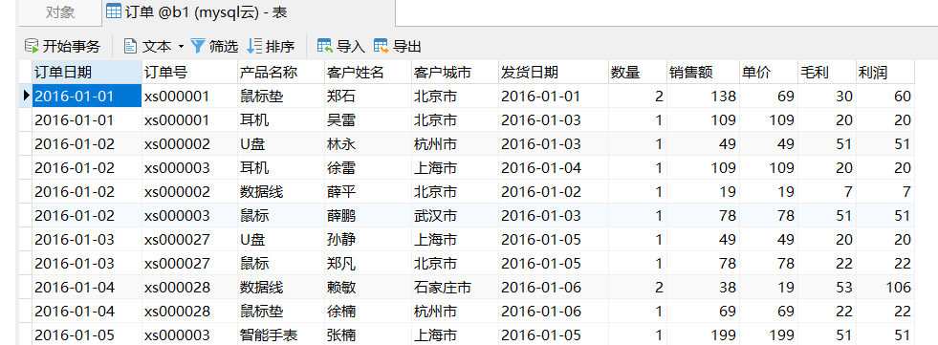Click the 销售额 column header

coord(703,73)
